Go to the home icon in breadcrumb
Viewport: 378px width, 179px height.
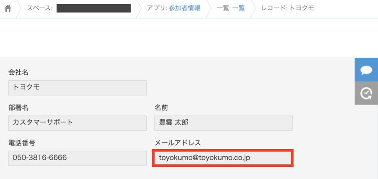[x=8, y=9]
